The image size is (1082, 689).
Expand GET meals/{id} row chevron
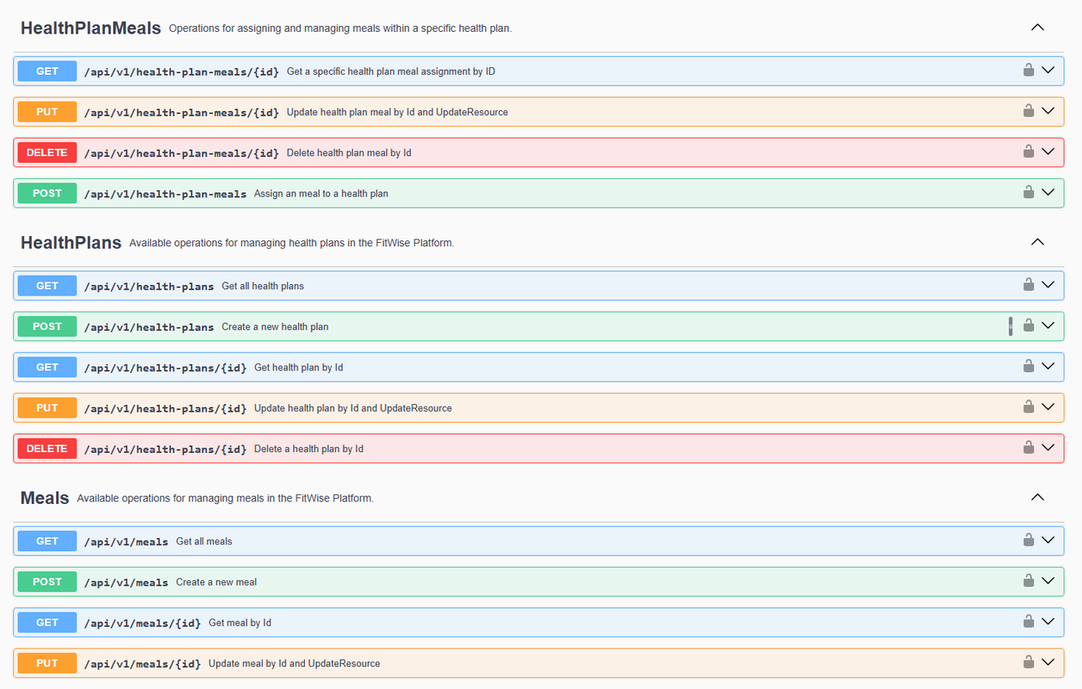(x=1048, y=621)
